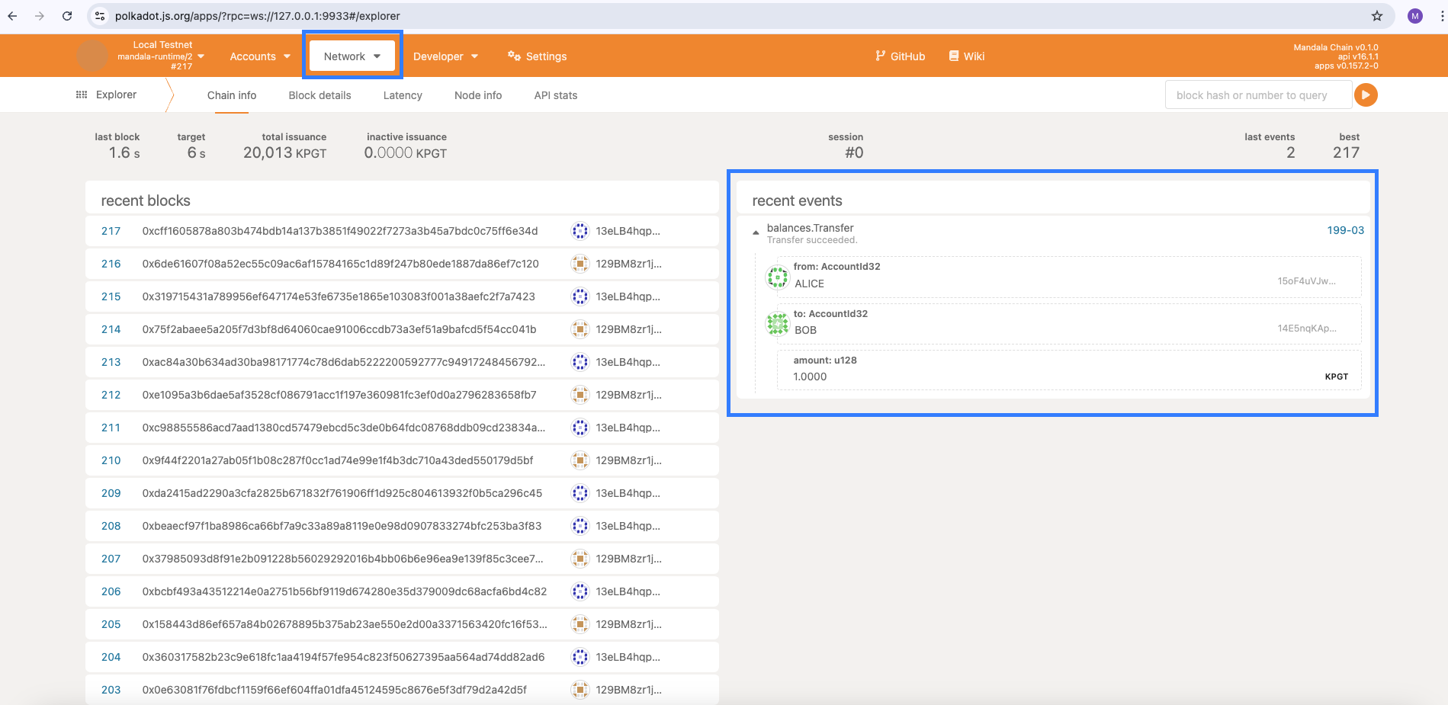The width and height of the screenshot is (1448, 705).
Task: Click block hash starting 0xcff1605878a8
Action: [x=340, y=231]
